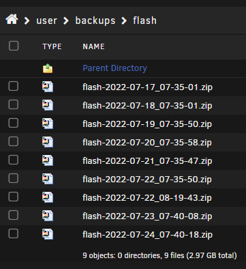Click the Parent Directory folder icon
246x269 pixels.
[48, 68]
